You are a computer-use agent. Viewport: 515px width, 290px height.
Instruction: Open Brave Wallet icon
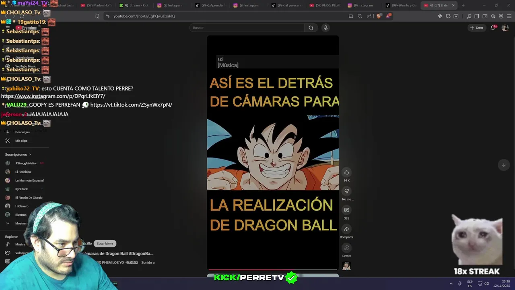[x=485, y=16]
